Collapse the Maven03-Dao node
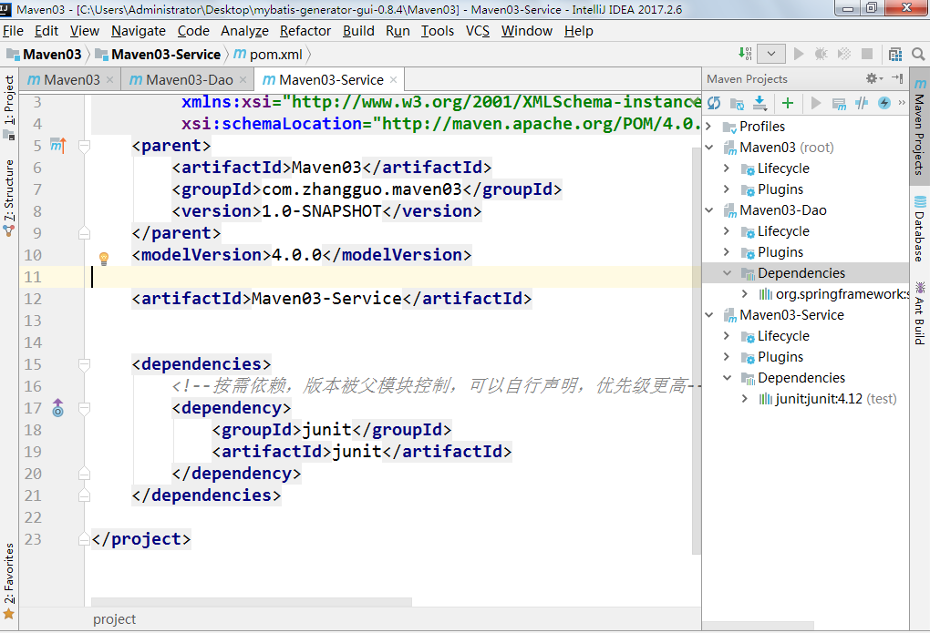The width and height of the screenshot is (930, 633). 709,209
